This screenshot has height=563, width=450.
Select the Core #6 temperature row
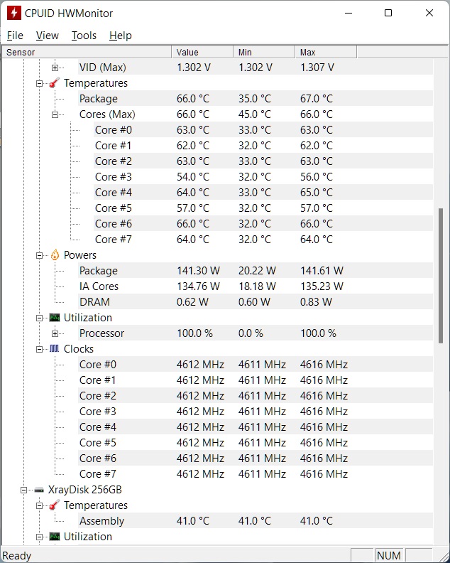(114, 224)
